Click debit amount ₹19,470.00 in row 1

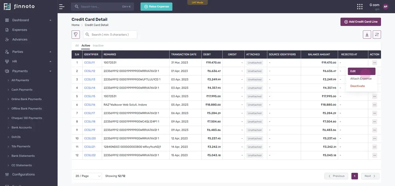[x=213, y=63]
